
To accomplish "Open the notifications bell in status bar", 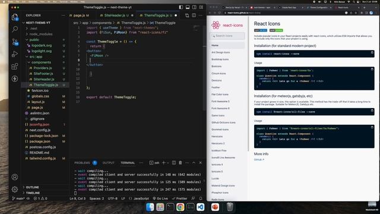I will 201,199.
